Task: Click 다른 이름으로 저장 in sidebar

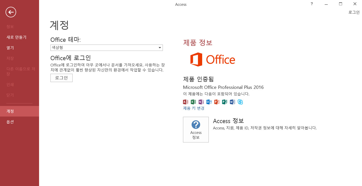Action: [x=19, y=71]
